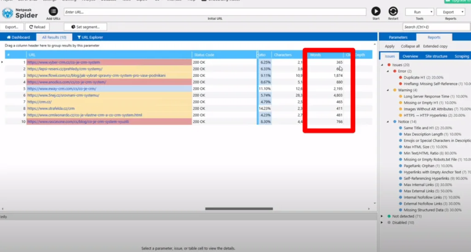
Task: Expand the Not detected (71) group
Action: 383,216
